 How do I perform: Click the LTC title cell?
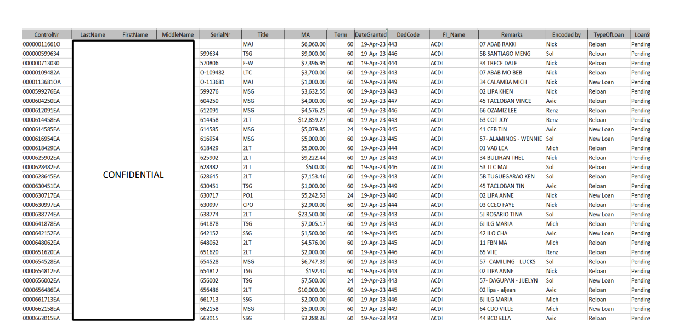tap(263, 73)
